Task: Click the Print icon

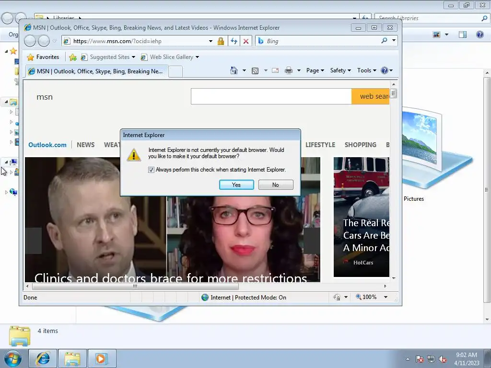Action: [x=288, y=70]
